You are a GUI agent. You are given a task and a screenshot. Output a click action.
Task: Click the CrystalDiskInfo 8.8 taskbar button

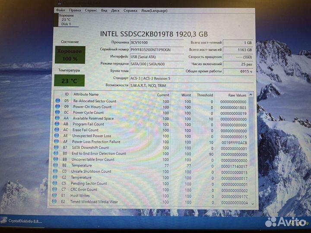22,221
